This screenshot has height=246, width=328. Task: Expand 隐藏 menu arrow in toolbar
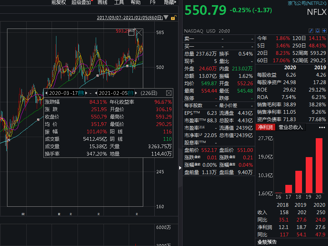tap(176, 2)
